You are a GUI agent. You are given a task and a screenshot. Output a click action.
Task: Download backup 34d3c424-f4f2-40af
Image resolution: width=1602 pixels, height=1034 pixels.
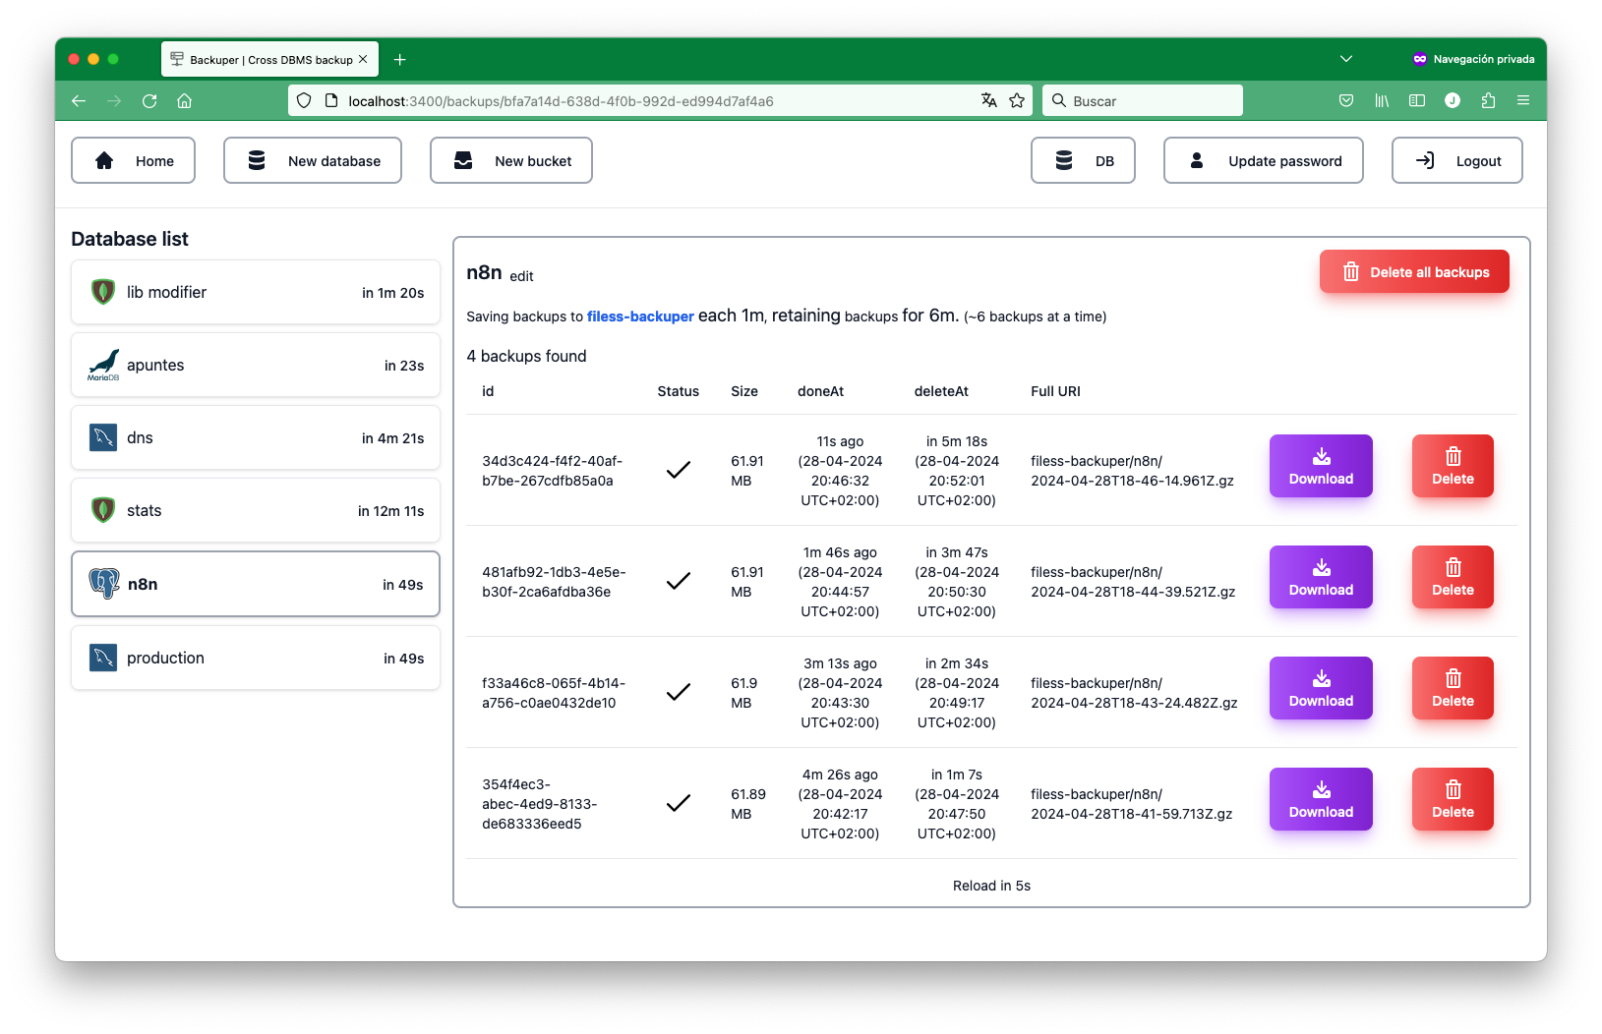(1321, 466)
